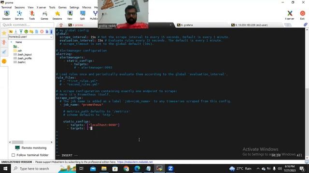Viewport: 309px width, 173px height.
Task: Click the Remote monitoring button
Action: click(31, 148)
